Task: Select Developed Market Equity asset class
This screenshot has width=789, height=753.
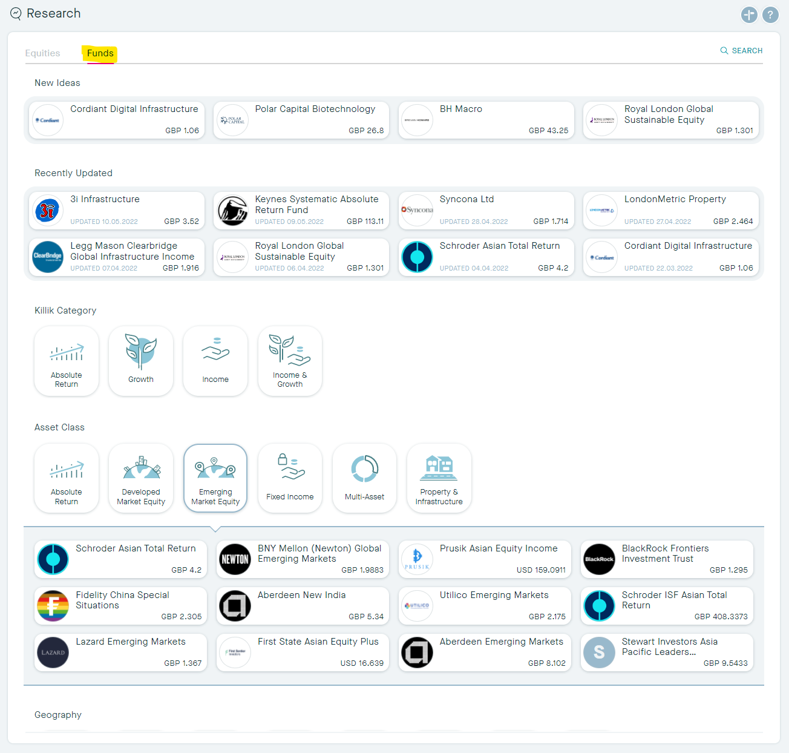Action: pyautogui.click(x=141, y=478)
